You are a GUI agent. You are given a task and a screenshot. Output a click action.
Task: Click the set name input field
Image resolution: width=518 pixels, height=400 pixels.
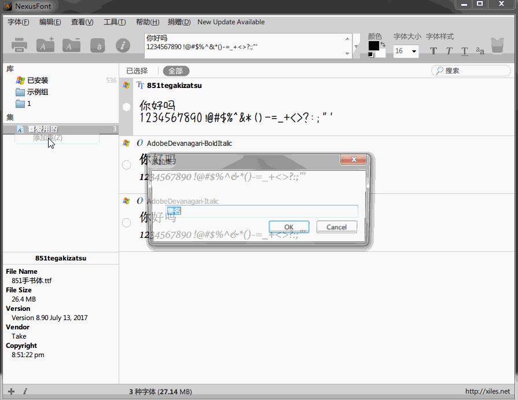[262, 211]
